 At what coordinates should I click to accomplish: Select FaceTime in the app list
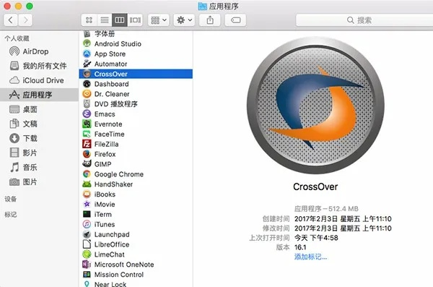(136, 134)
